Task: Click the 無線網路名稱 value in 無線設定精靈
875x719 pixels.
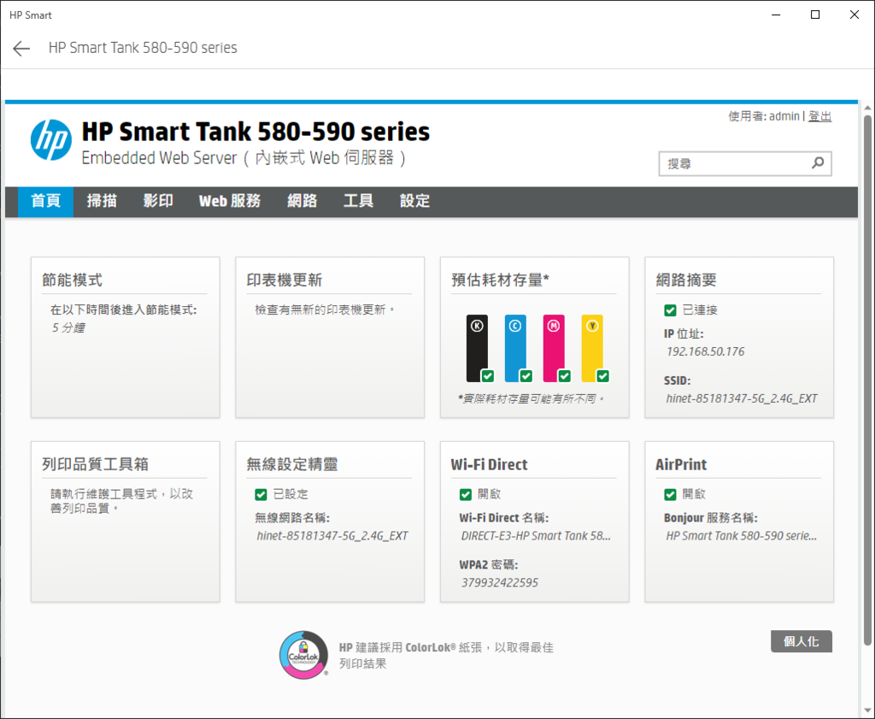Action: 332,536
